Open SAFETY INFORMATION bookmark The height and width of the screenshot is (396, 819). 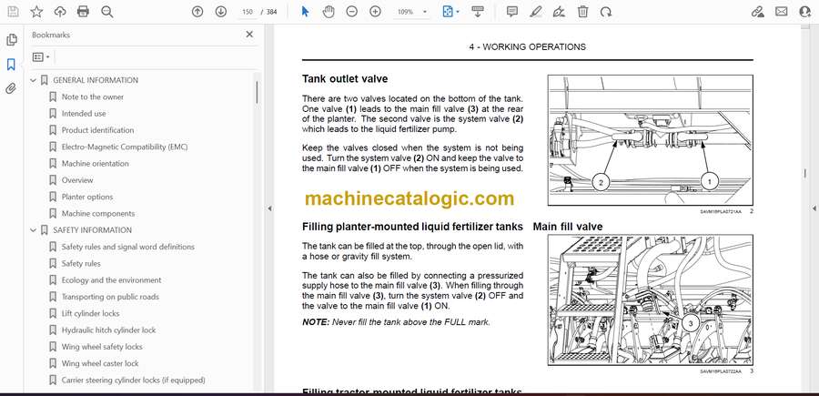coord(93,230)
